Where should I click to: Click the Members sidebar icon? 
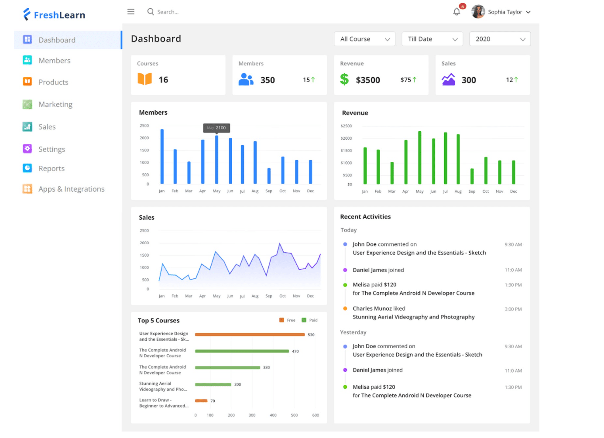click(27, 60)
